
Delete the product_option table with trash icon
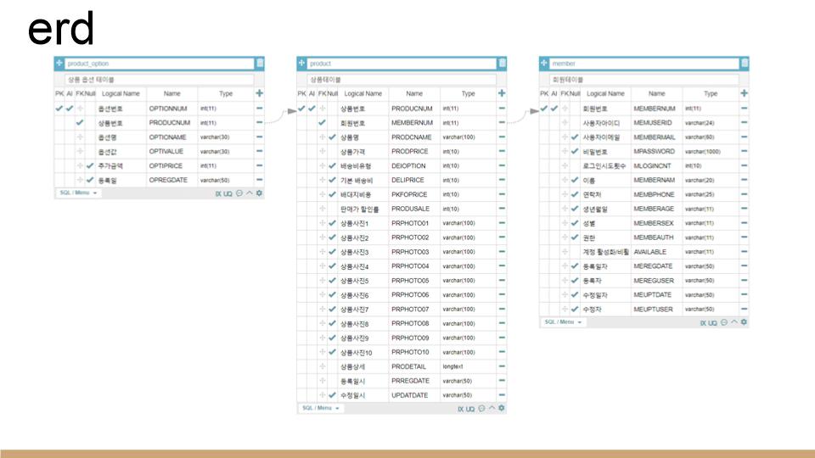[x=260, y=64]
